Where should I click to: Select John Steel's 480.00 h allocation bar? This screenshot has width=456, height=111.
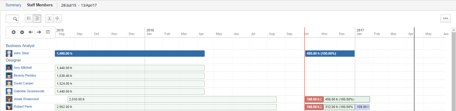click(330, 53)
